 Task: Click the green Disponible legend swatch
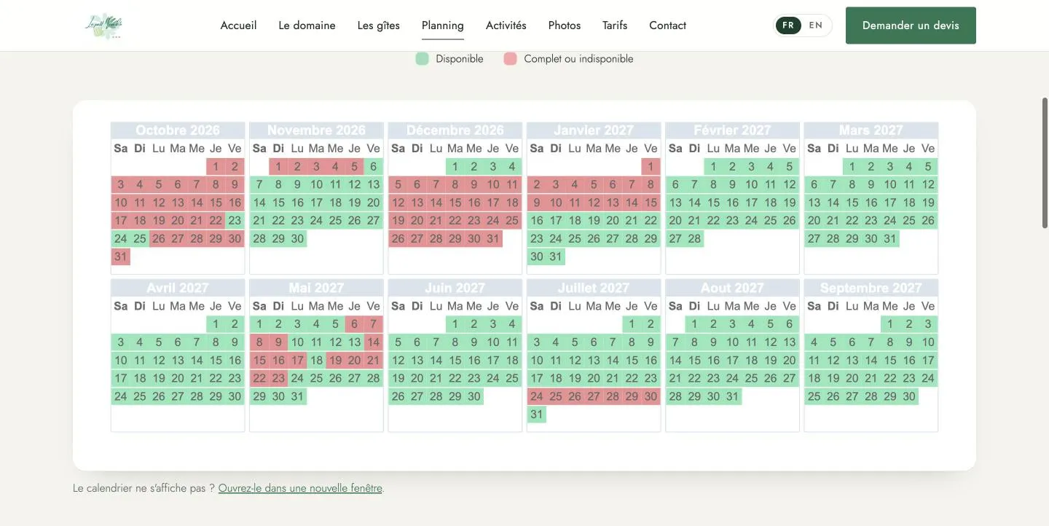tap(423, 59)
